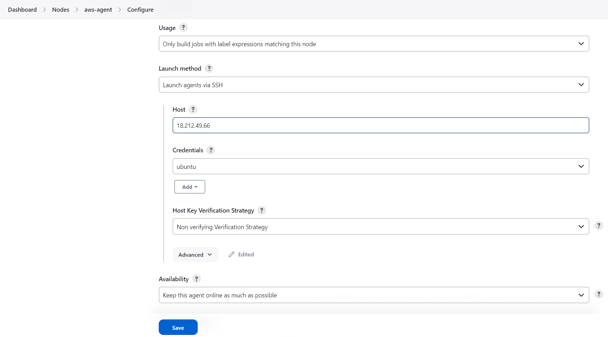Expand the Advanced section
This screenshot has height=337, width=608.
coord(195,254)
